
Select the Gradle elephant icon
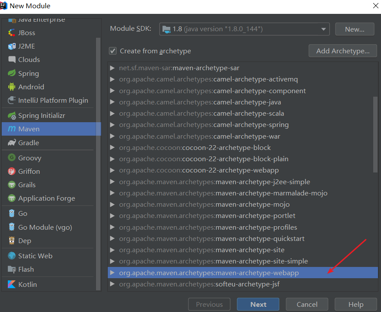point(12,143)
